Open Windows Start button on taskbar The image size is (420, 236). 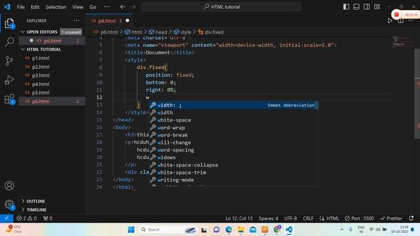point(131,229)
